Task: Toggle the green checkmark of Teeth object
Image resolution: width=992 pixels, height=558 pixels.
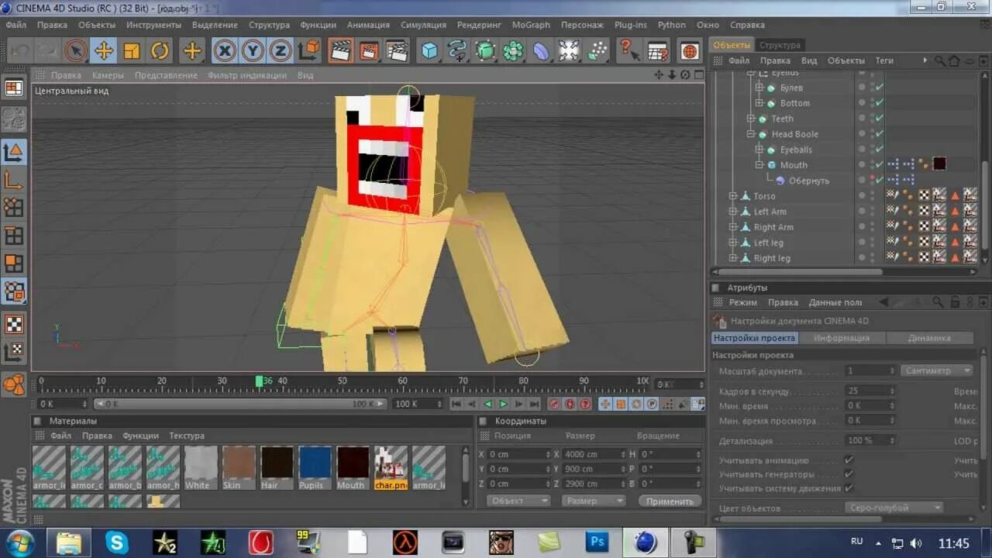Action: pyautogui.click(x=880, y=119)
